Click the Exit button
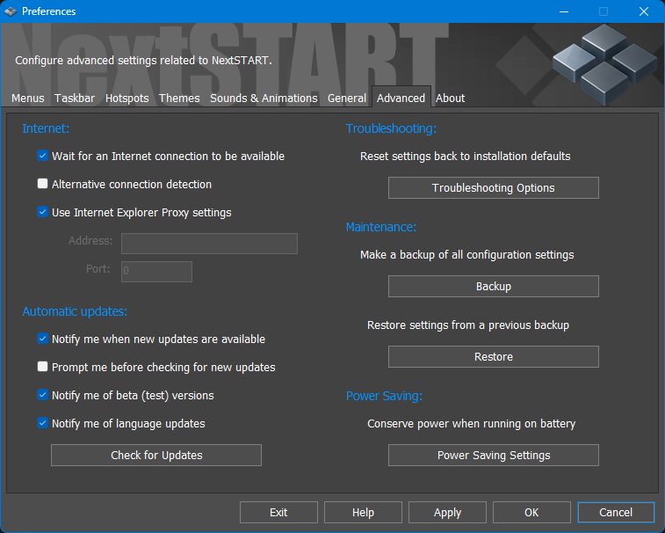Image resolution: width=665 pixels, height=533 pixels. tap(278, 513)
